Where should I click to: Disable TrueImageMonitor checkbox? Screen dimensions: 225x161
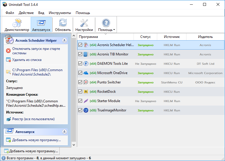[80, 110]
